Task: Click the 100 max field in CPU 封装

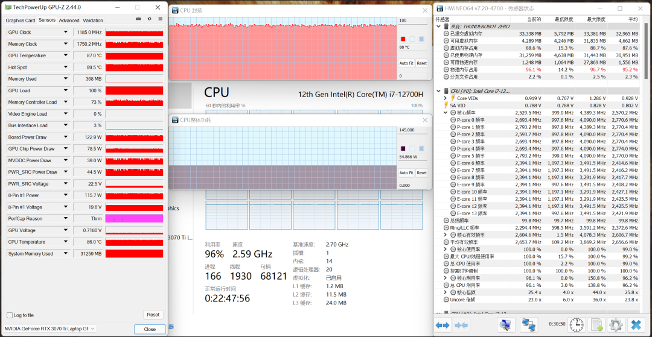Action: pyautogui.click(x=412, y=20)
